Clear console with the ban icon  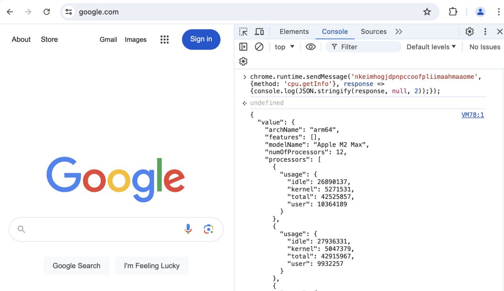(259, 47)
